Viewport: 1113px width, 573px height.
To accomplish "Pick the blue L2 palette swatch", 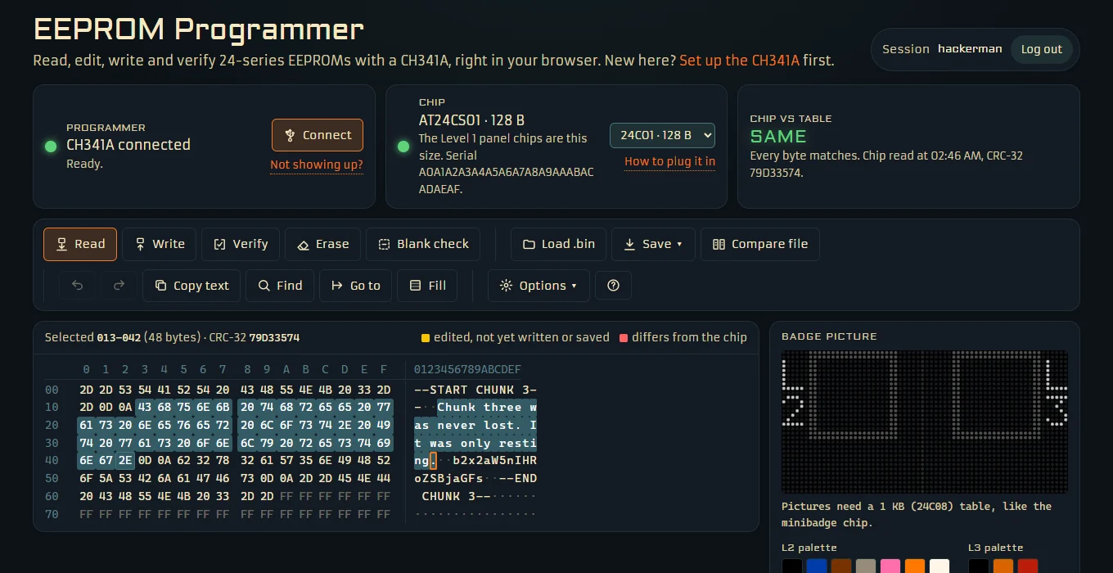I will pos(817,566).
